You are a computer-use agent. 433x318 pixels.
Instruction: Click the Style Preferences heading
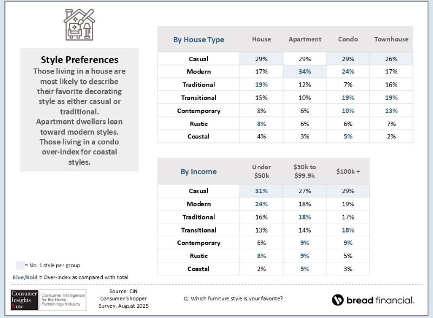(x=80, y=60)
